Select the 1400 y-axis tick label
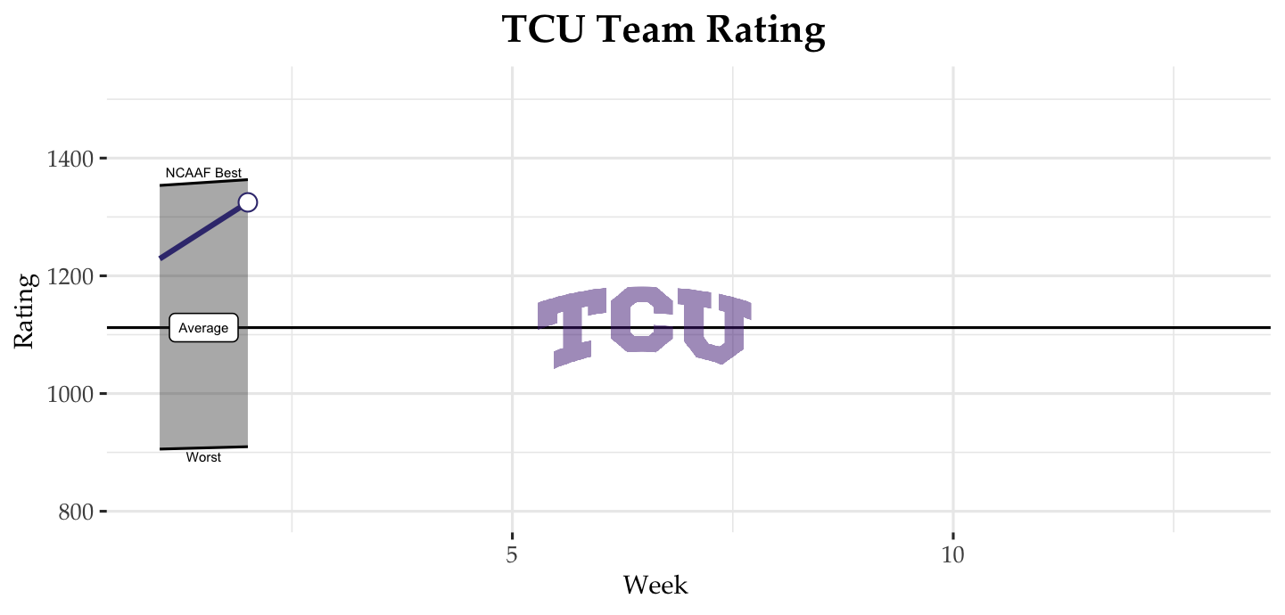This screenshot has width=1285, height=615. 70,160
